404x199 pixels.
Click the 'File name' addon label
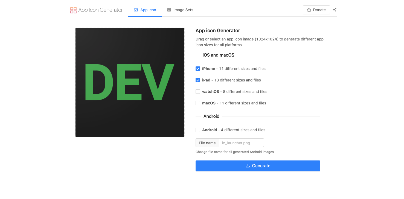point(207,143)
